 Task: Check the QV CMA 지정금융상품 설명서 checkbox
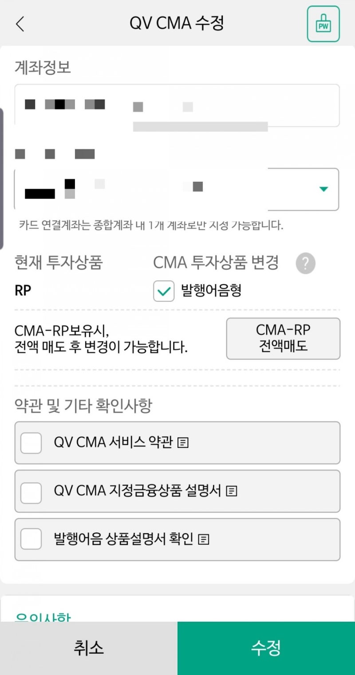tap(31, 491)
